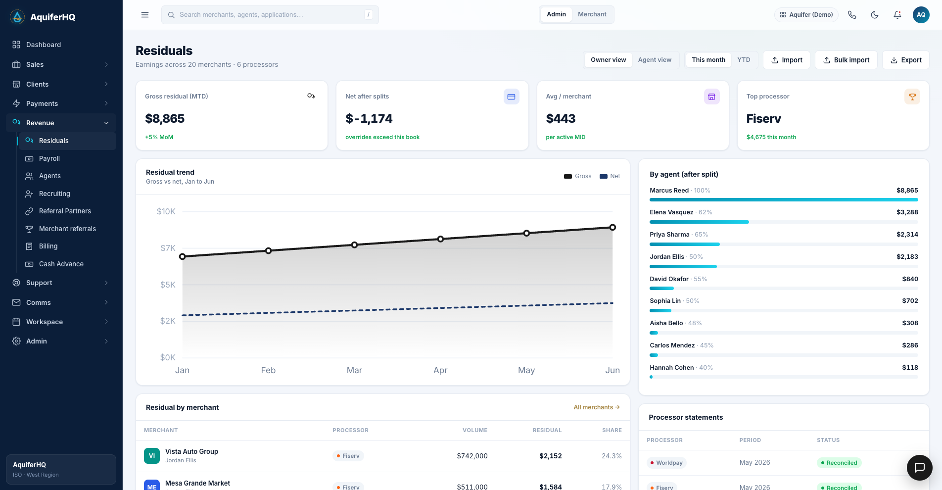942x490 pixels.
Task: Switch to Owner view
Action: pos(609,60)
